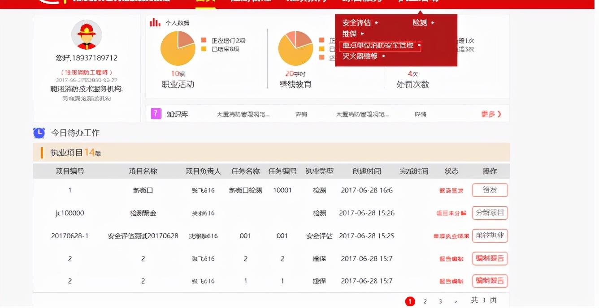Screen dimensions: 599x308
Task: Click the 完成时间 column header
Action: tap(414, 171)
